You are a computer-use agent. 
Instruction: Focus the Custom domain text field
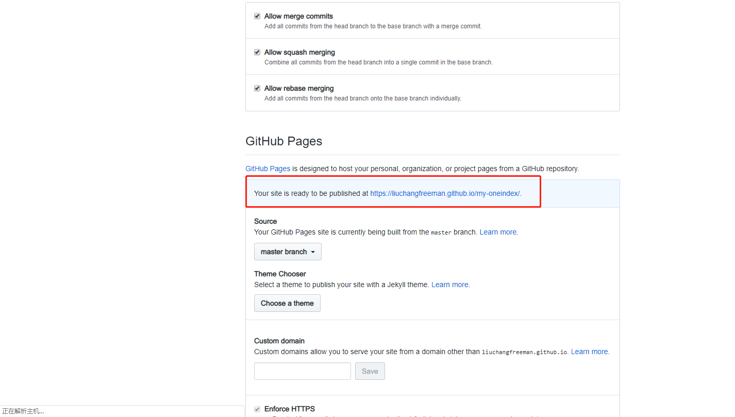point(302,371)
